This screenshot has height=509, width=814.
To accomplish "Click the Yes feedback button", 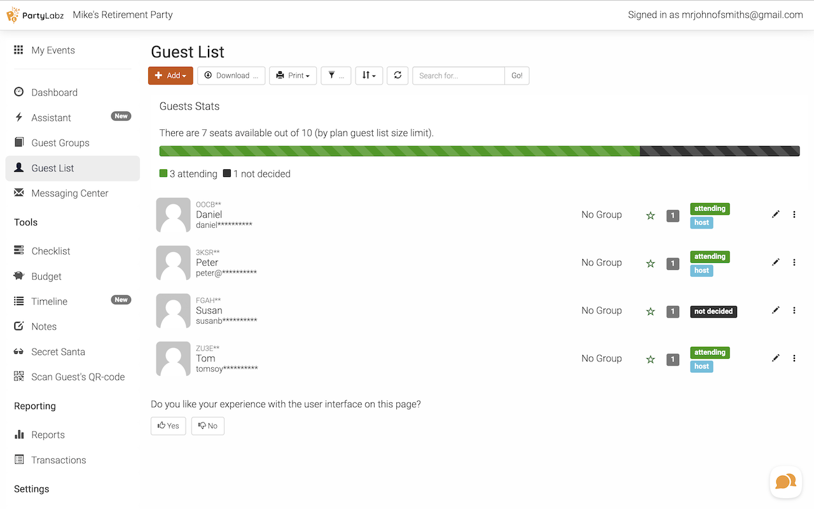I will pyautogui.click(x=169, y=426).
